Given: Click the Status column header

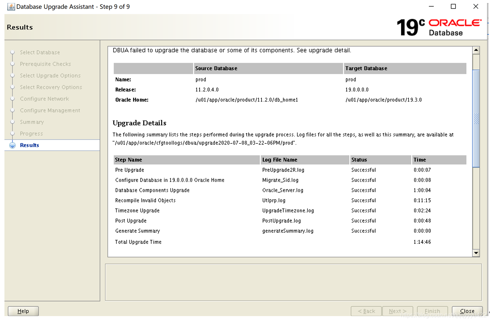Looking at the screenshot, I should [381, 160].
